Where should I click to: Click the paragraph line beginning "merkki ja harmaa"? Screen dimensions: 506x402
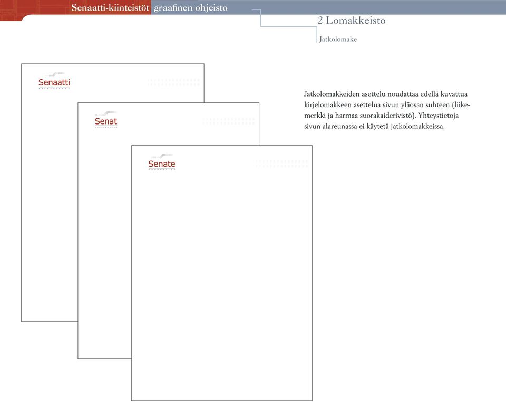point(381,116)
